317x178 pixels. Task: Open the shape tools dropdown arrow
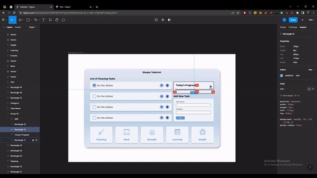coord(31,20)
